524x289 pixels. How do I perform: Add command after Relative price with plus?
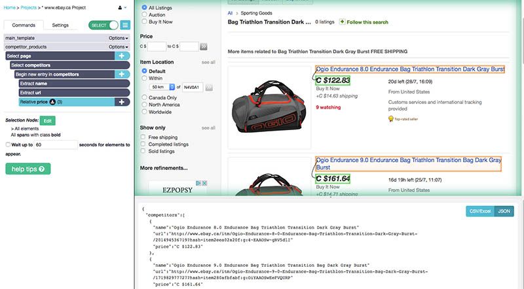click(x=122, y=102)
